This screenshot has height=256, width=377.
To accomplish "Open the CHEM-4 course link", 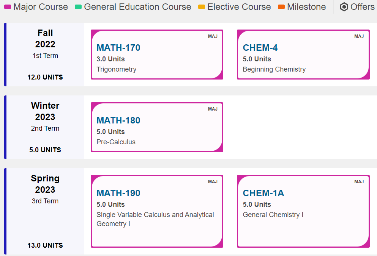I will click(260, 47).
